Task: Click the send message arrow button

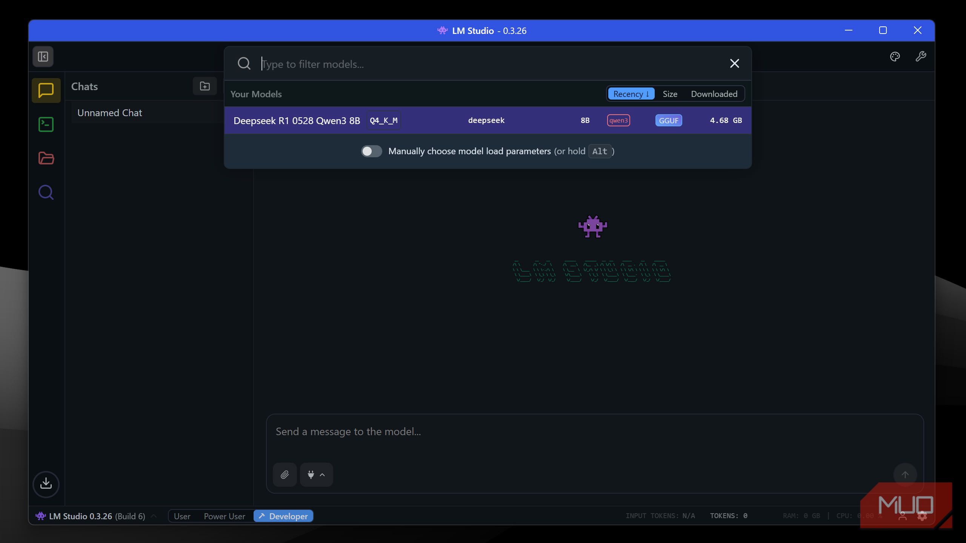Action: [x=905, y=474]
